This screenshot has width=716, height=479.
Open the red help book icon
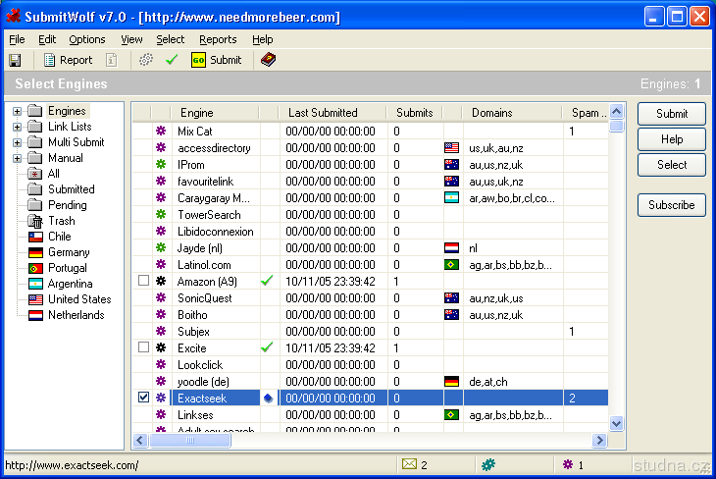(x=268, y=60)
